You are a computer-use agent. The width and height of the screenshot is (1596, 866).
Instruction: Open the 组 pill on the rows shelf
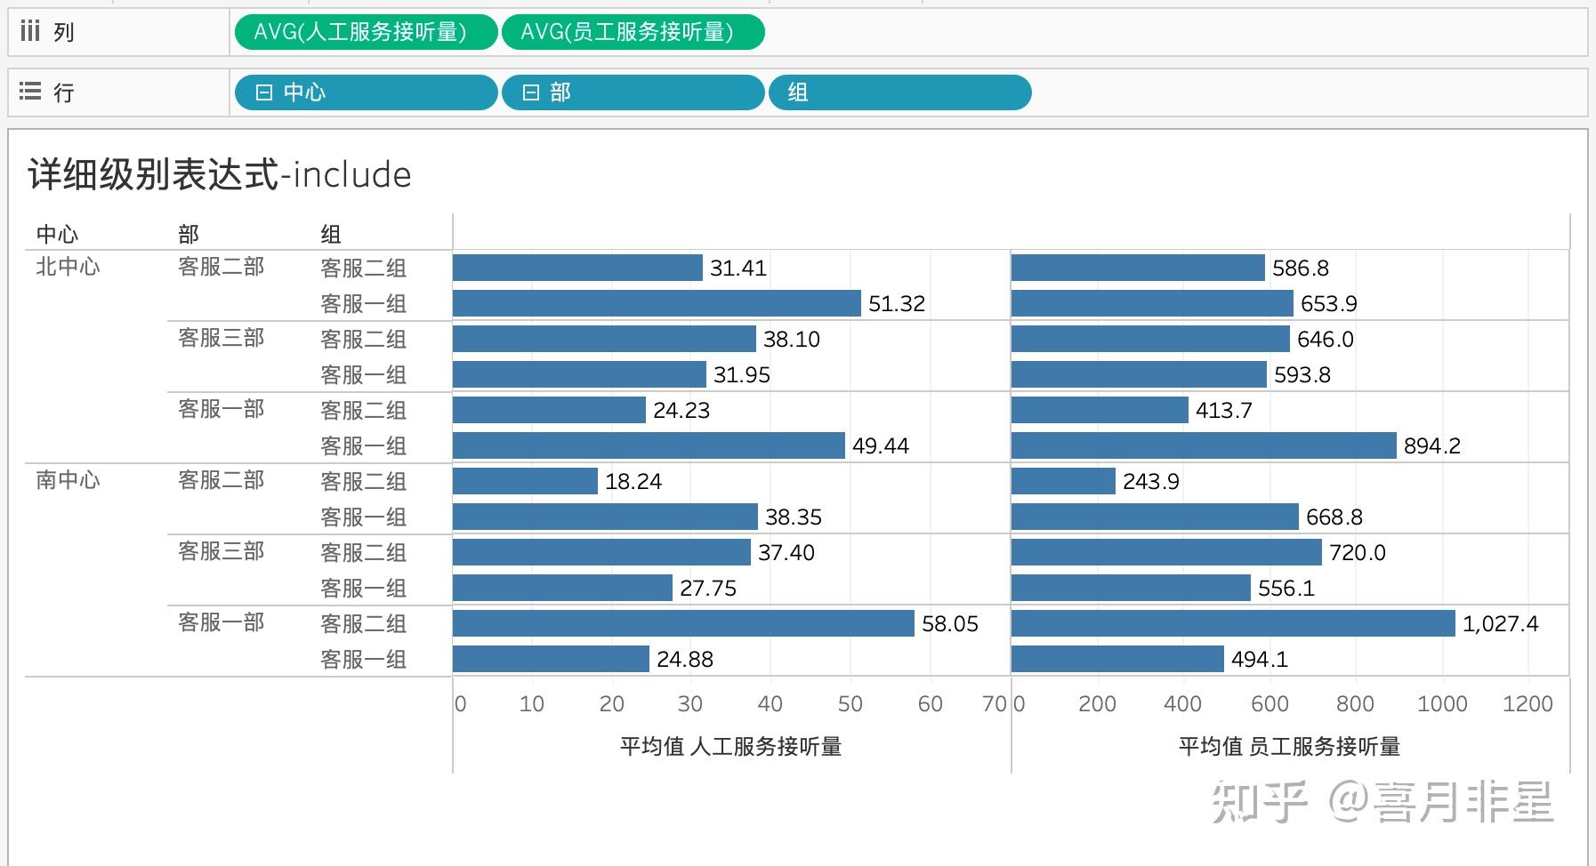tap(900, 92)
